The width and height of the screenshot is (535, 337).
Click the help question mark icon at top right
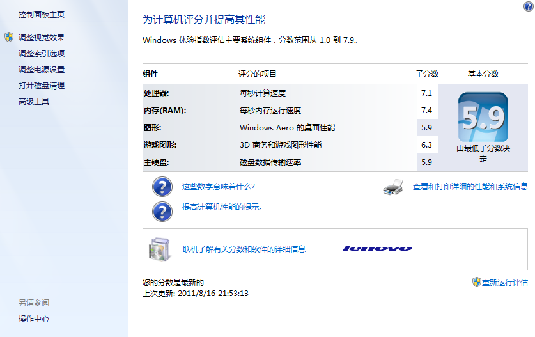[x=528, y=6]
